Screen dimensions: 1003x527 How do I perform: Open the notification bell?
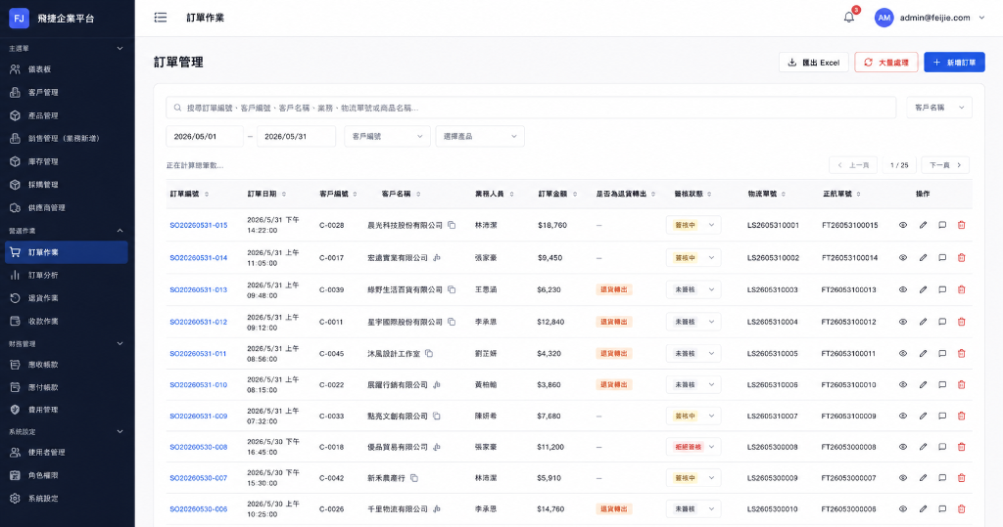click(x=849, y=18)
